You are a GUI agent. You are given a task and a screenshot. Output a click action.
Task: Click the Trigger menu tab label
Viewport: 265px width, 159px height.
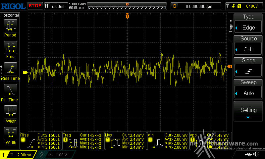pos(231,26)
